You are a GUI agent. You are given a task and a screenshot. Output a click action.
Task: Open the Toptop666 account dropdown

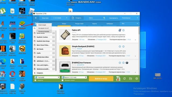tap(47, 77)
